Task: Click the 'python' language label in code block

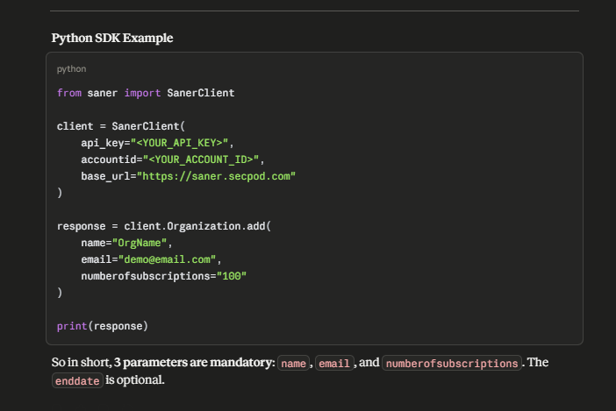Action: coord(71,69)
